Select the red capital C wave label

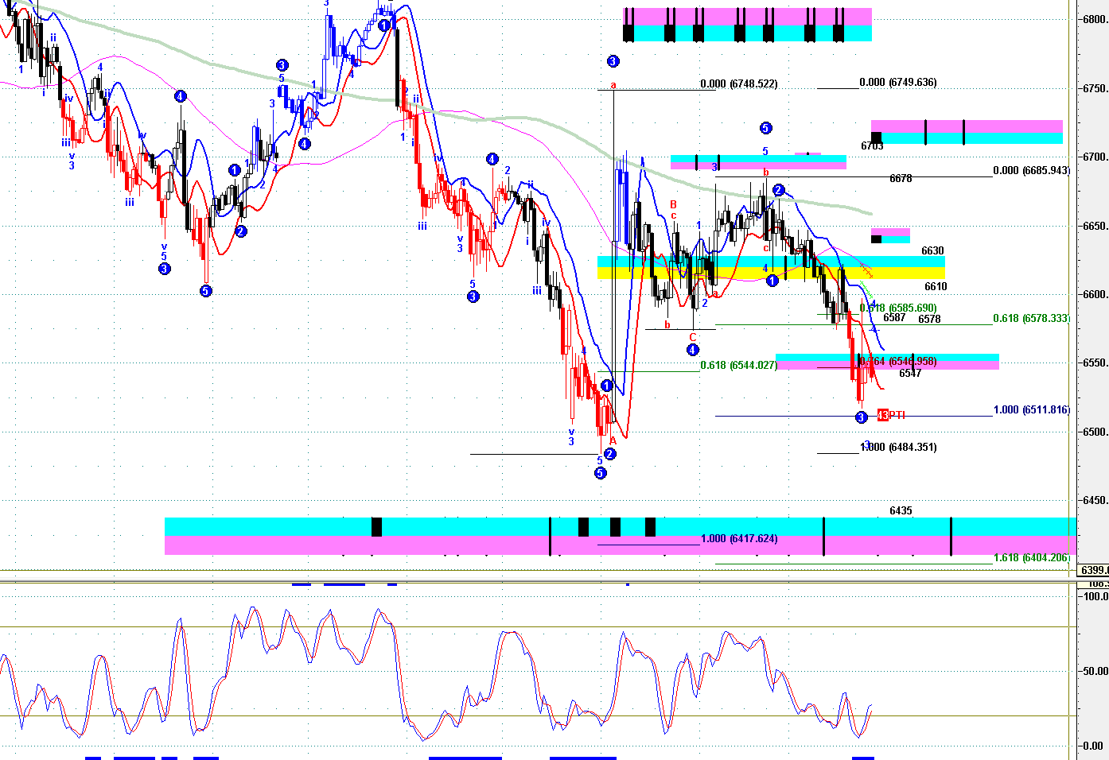[693, 337]
